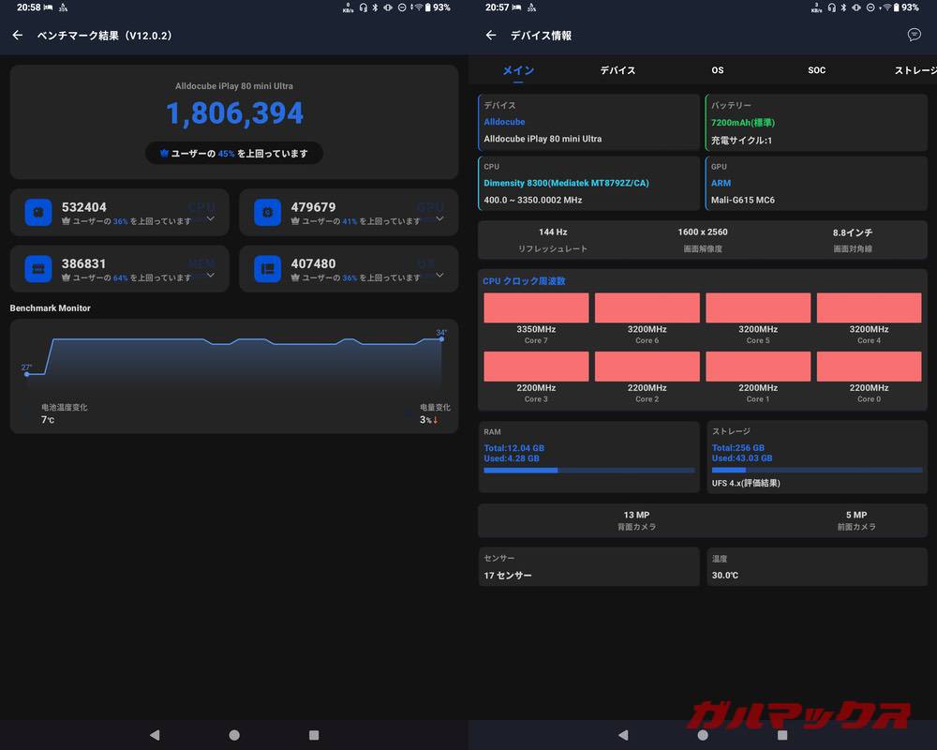Tap the storage usage progress bar

tap(817, 470)
